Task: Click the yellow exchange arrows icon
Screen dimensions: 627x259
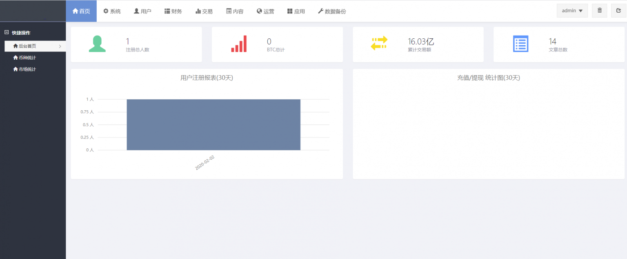Action: [x=379, y=43]
